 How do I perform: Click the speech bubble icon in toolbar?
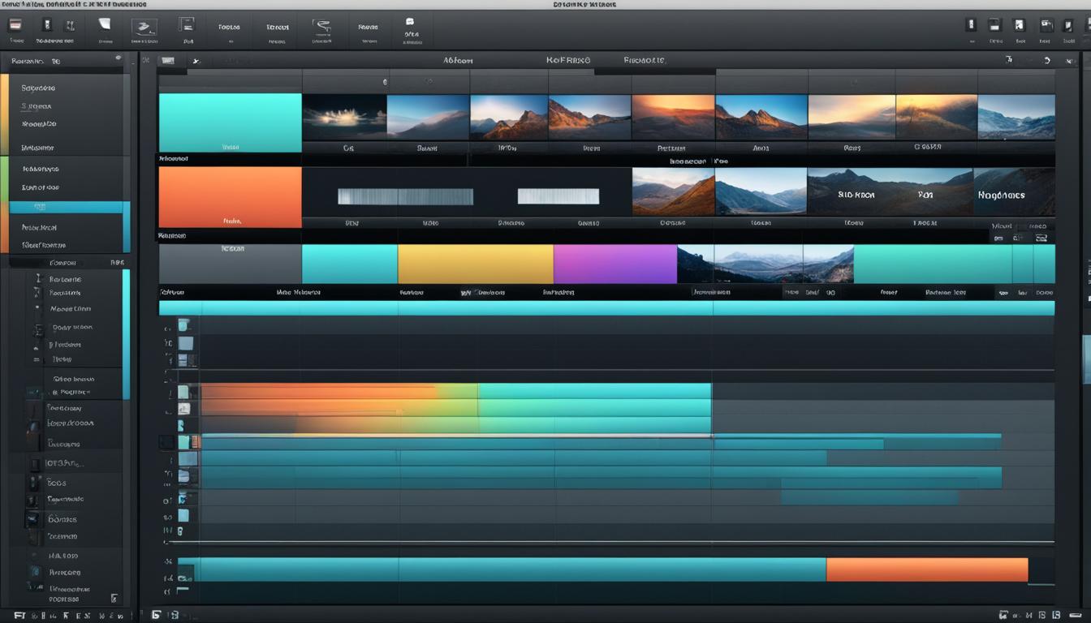[x=410, y=22]
